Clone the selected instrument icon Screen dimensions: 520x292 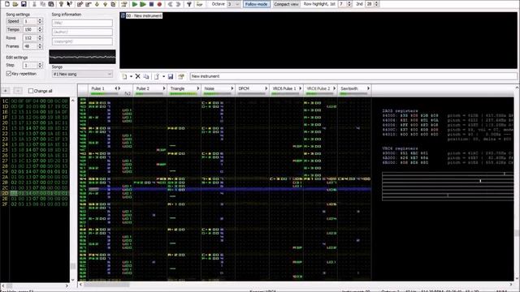[x=146, y=76]
